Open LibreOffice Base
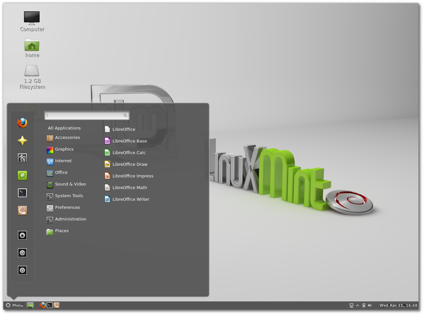The width and height of the screenshot is (424, 315). tap(129, 141)
